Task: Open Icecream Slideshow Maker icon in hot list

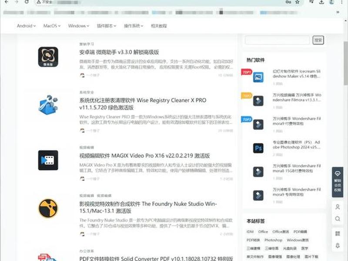Action: pyautogui.click(x=258, y=77)
